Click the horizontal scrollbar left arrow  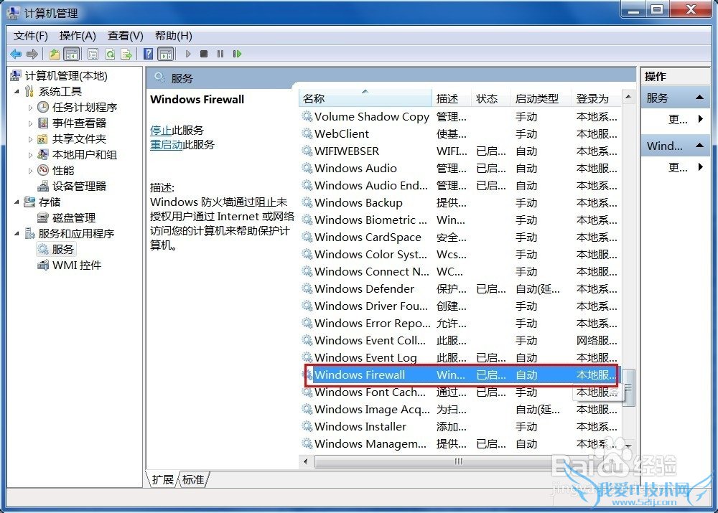(x=305, y=461)
